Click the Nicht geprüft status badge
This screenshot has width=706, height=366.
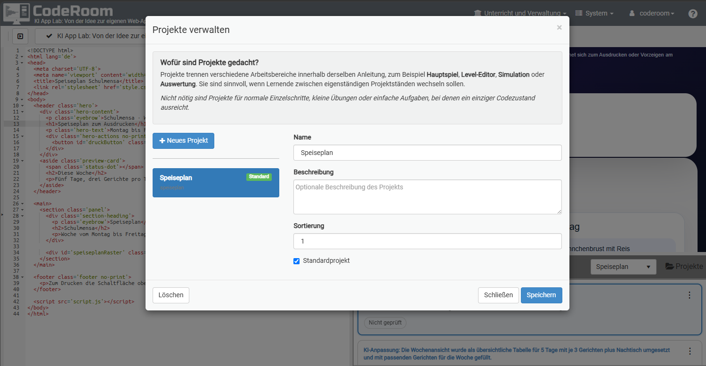tap(385, 323)
